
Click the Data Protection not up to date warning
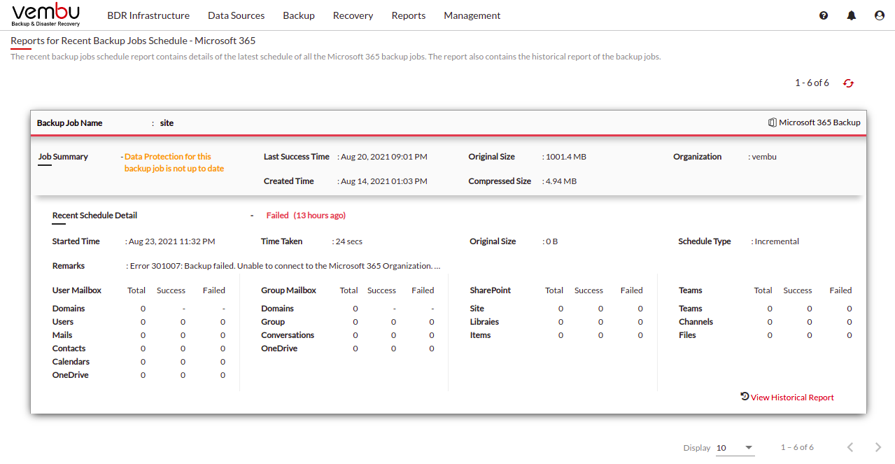174,162
